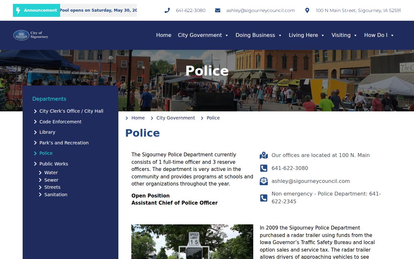Click the envelope icon in the top bar
The height and width of the screenshot is (259, 414).
pyautogui.click(x=218, y=10)
